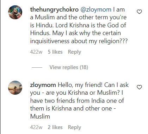Like thehungrychokro's comment with the heart icon

point(140,12)
